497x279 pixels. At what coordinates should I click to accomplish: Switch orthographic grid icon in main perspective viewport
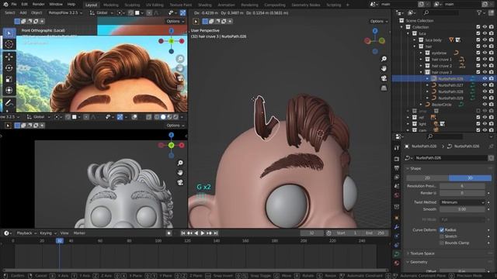tap(384, 88)
